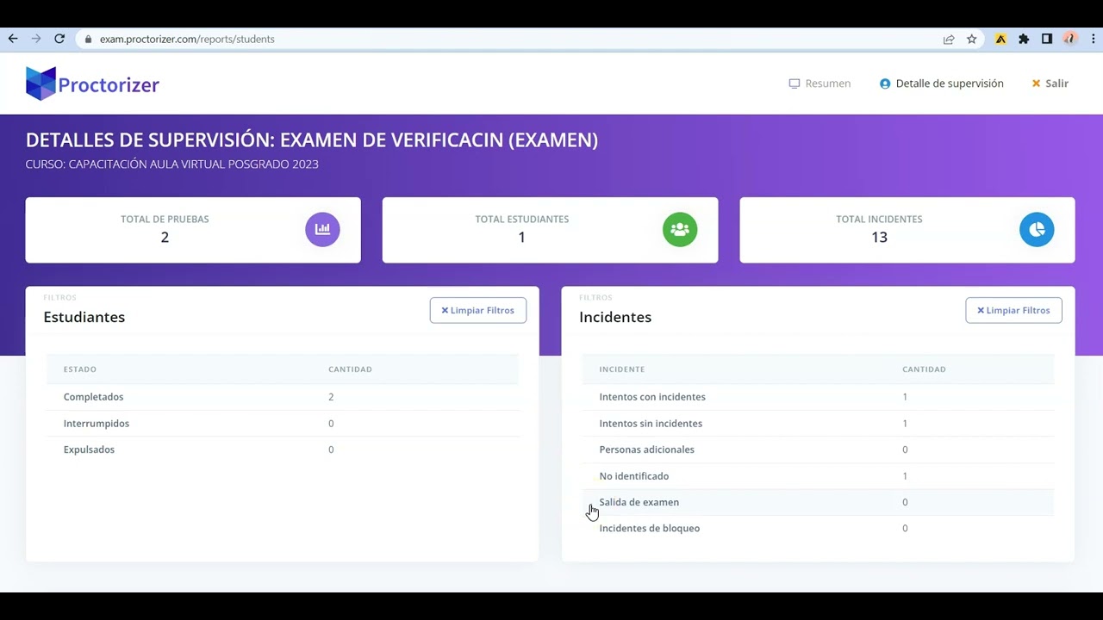This screenshot has height=620, width=1103.
Task: Select the Intentos sin incidentes row
Action: click(818, 424)
